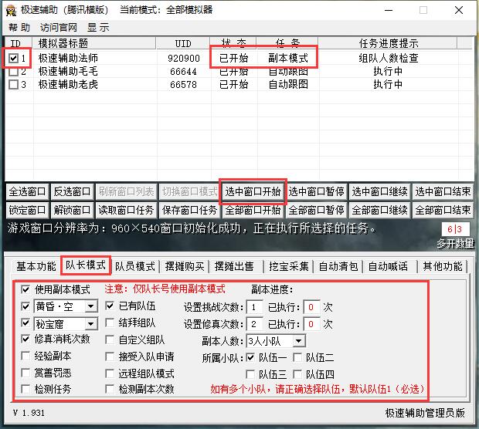Open the 访问官网 menu item
Viewport: 479px width, 429px height.
point(59,28)
